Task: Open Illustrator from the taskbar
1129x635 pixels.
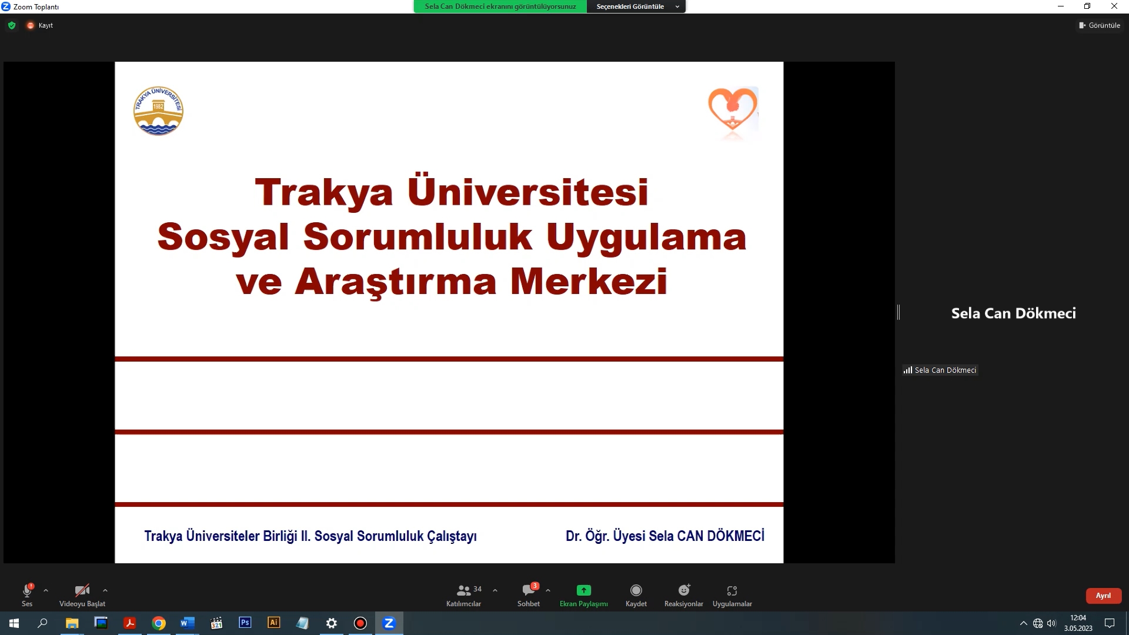Action: coord(274,623)
